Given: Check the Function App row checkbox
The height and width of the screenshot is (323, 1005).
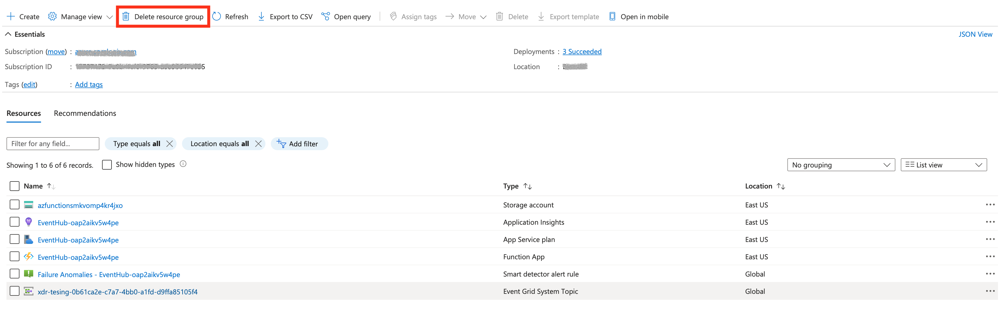Looking at the screenshot, I should (x=14, y=256).
